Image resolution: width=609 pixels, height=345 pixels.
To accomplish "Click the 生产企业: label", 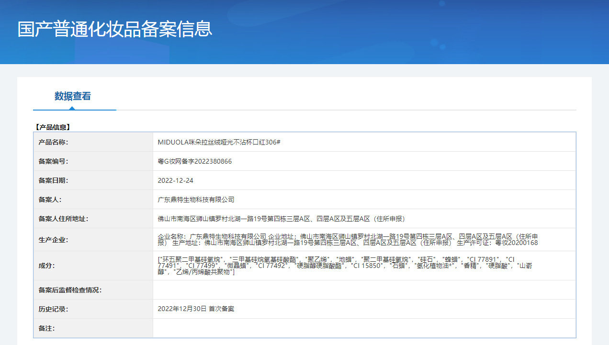I will pos(54,240).
